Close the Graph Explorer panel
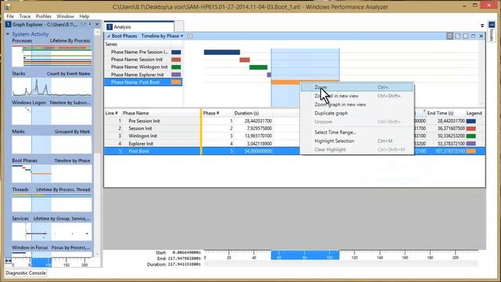The width and height of the screenshot is (501, 282). click(97, 24)
